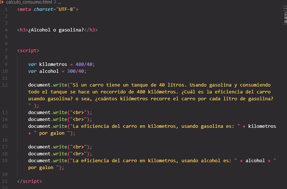Click the "por galon" string under line 19
The width and height of the screenshot is (287, 189).
click(43, 168)
